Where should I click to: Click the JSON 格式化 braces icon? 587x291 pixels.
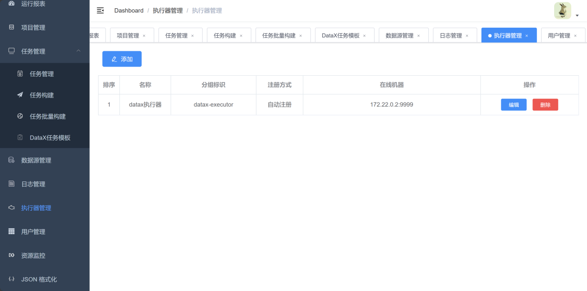coord(12,279)
